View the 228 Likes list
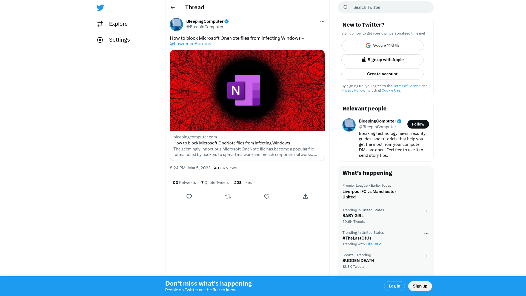The image size is (526, 296). [243, 183]
